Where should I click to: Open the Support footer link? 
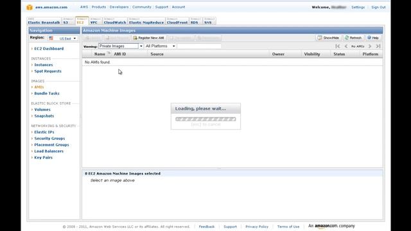(230, 227)
